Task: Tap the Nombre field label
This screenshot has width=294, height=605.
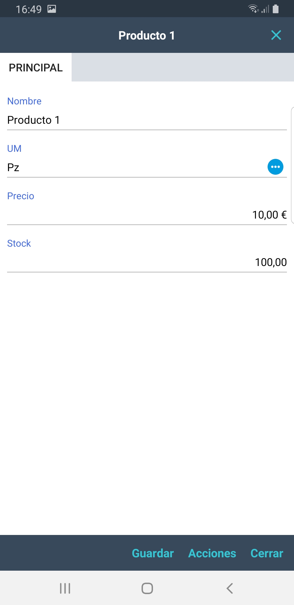Action: pos(24,101)
